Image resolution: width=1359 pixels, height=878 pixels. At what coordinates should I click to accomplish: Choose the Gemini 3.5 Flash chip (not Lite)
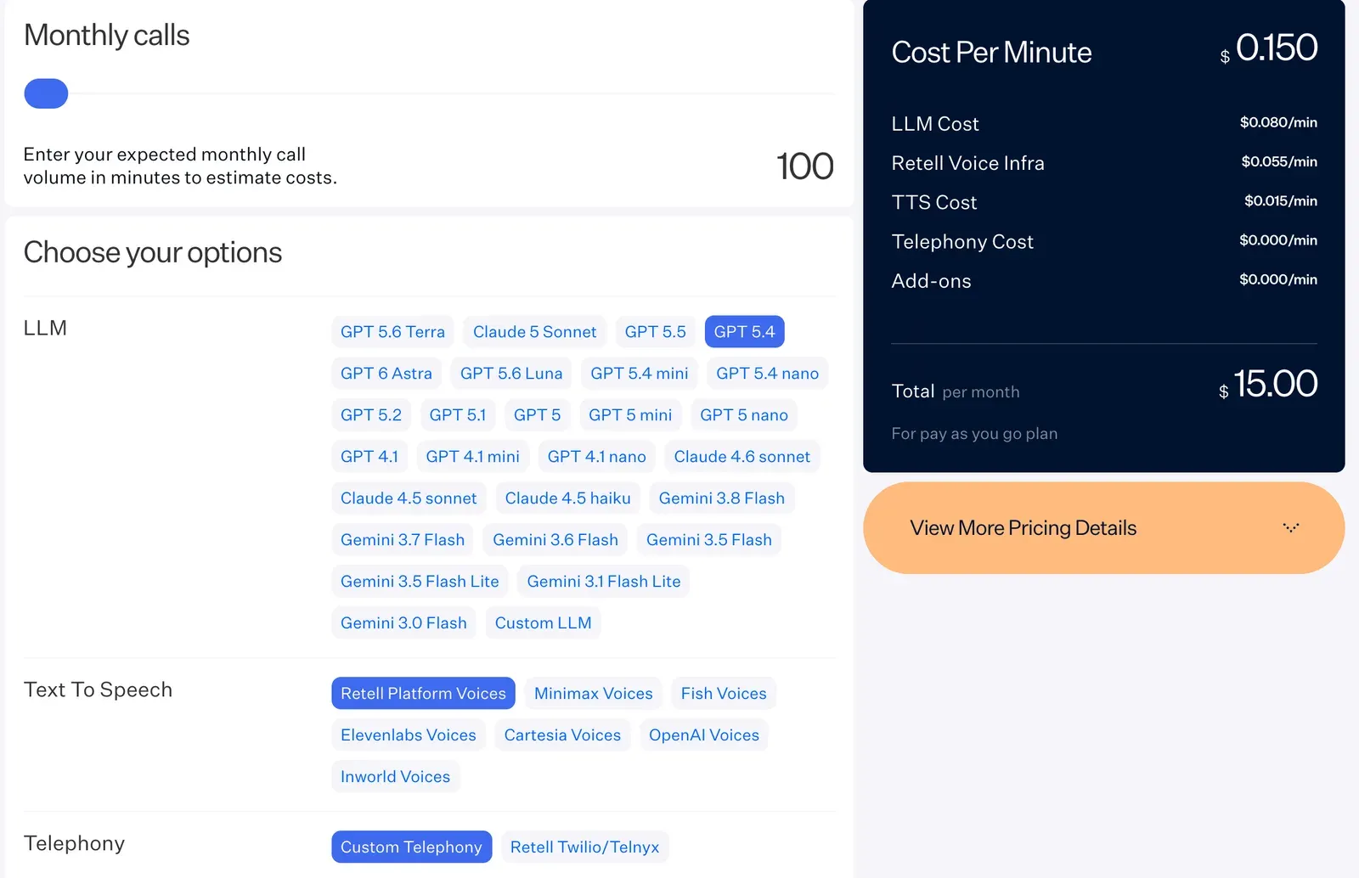[x=708, y=540]
